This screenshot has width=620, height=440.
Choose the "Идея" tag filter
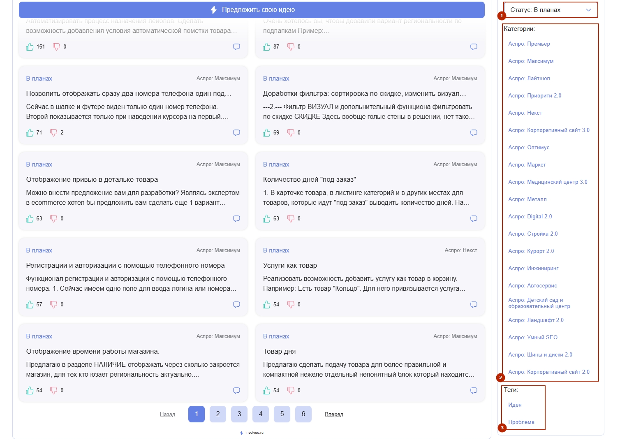click(515, 405)
